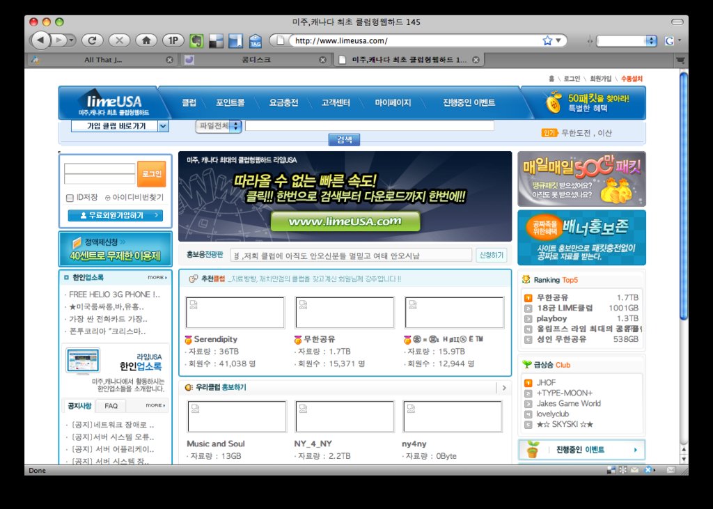Open the red 수동설치 link
The width and height of the screenshot is (713, 509).
(632, 79)
